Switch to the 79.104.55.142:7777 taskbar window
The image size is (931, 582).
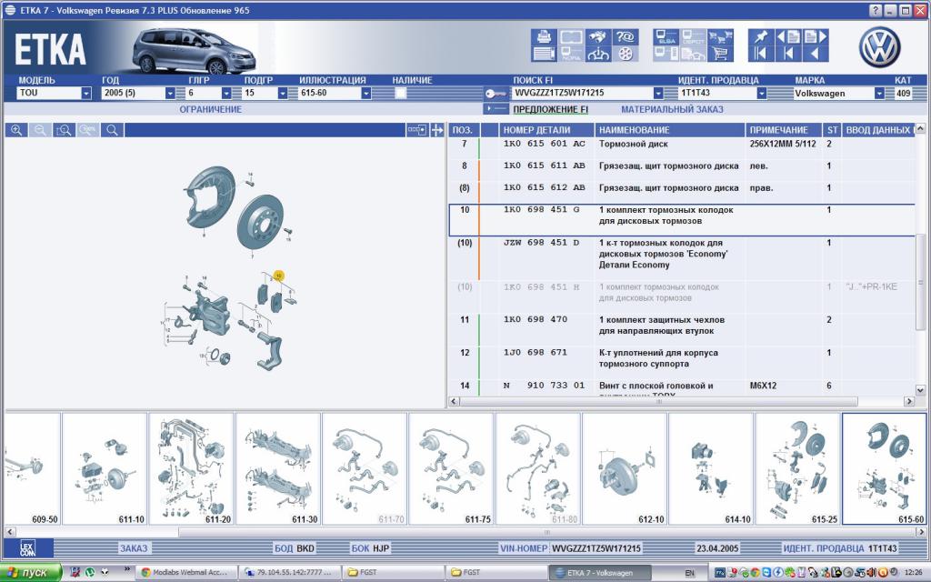pyautogui.click(x=289, y=573)
